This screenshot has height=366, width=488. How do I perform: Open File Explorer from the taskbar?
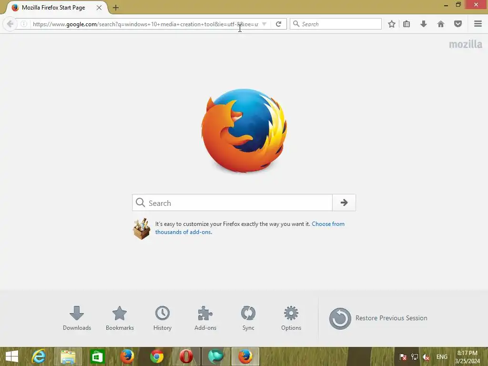tap(68, 356)
